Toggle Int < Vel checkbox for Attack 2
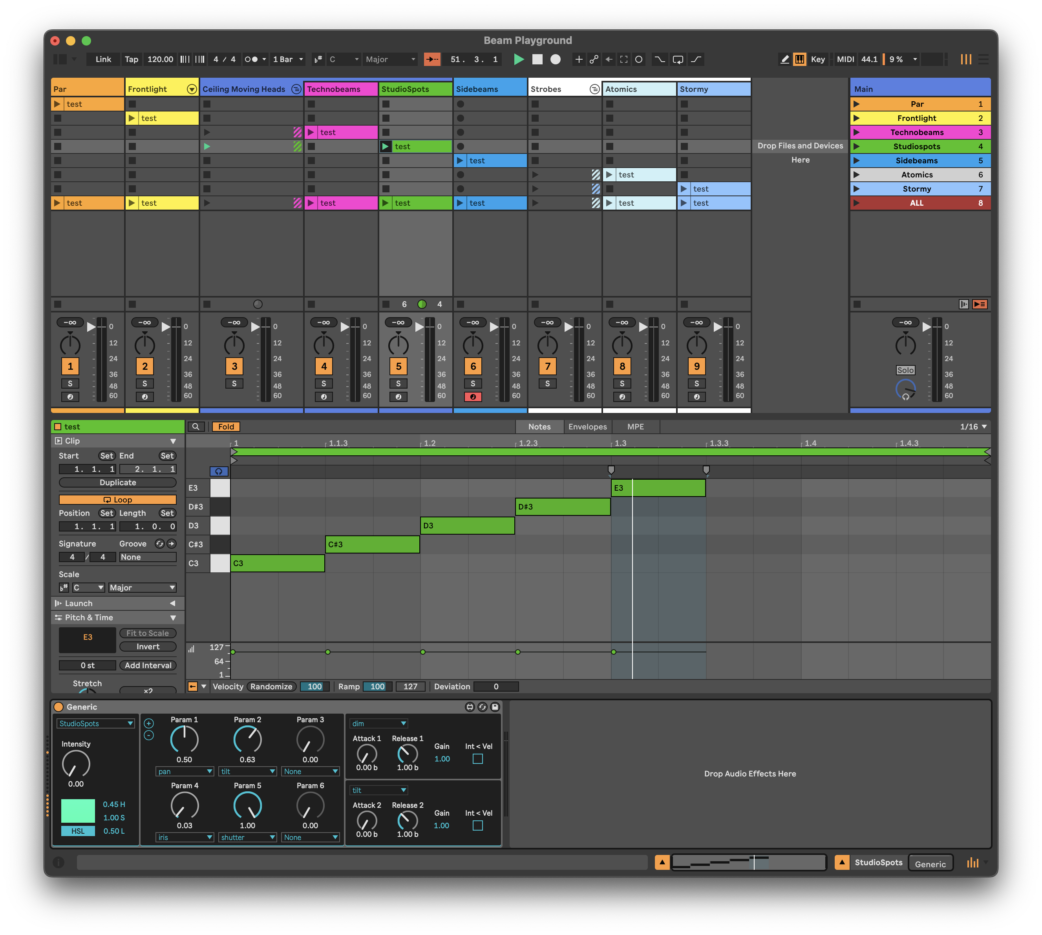Image resolution: width=1042 pixels, height=935 pixels. [478, 825]
